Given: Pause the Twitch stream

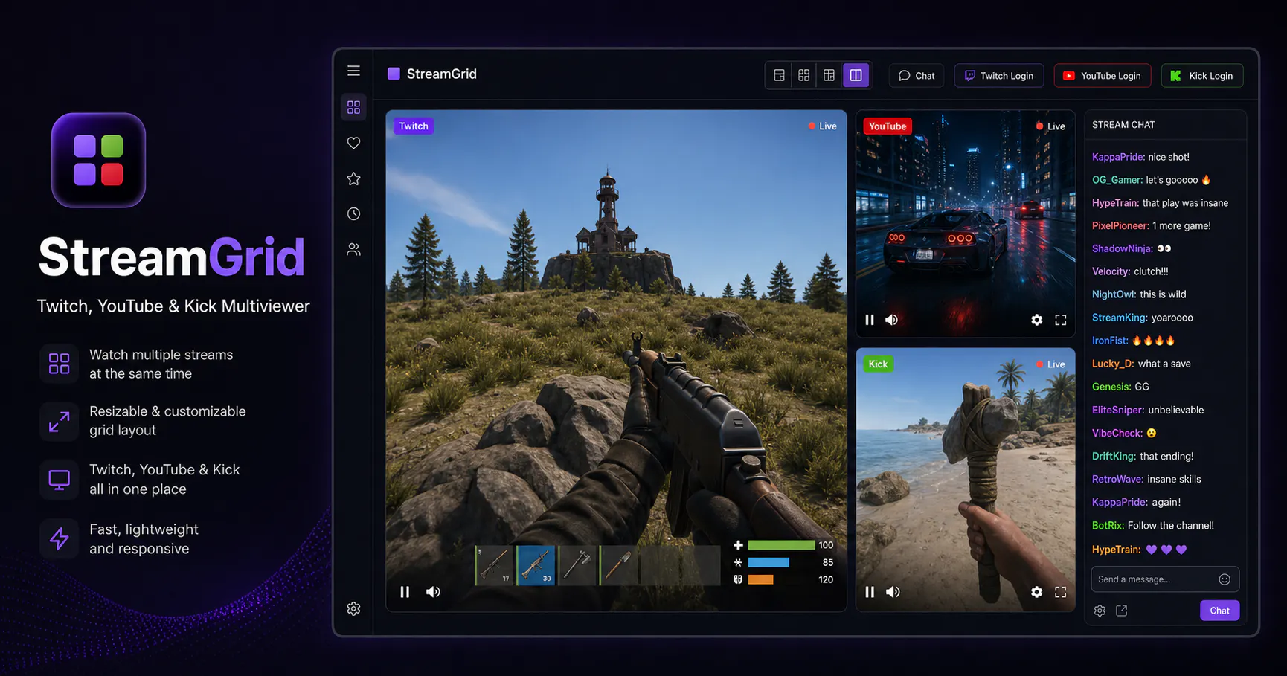Looking at the screenshot, I should 405,592.
